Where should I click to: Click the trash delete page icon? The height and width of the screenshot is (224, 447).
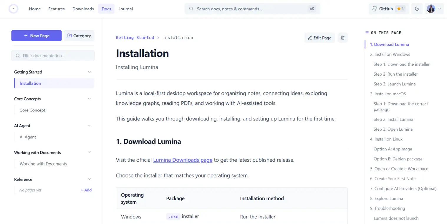343,38
